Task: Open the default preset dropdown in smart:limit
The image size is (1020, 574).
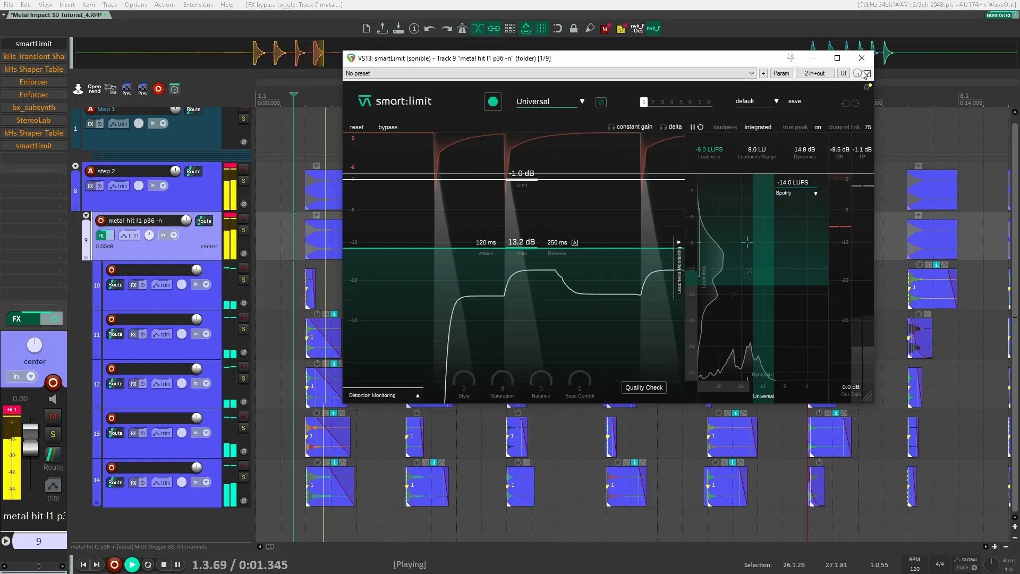Action: (756, 101)
